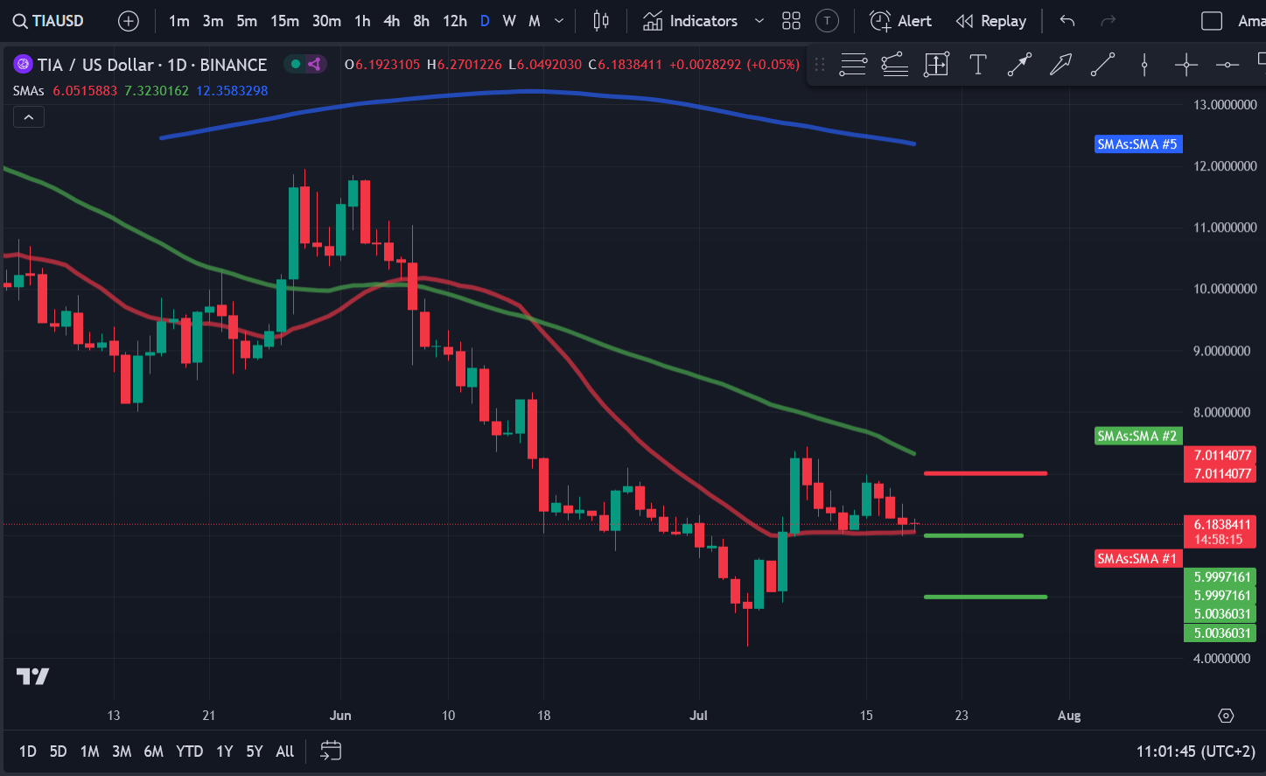Click the current price 6.1838411 label
The height and width of the screenshot is (776, 1266).
(1220, 532)
